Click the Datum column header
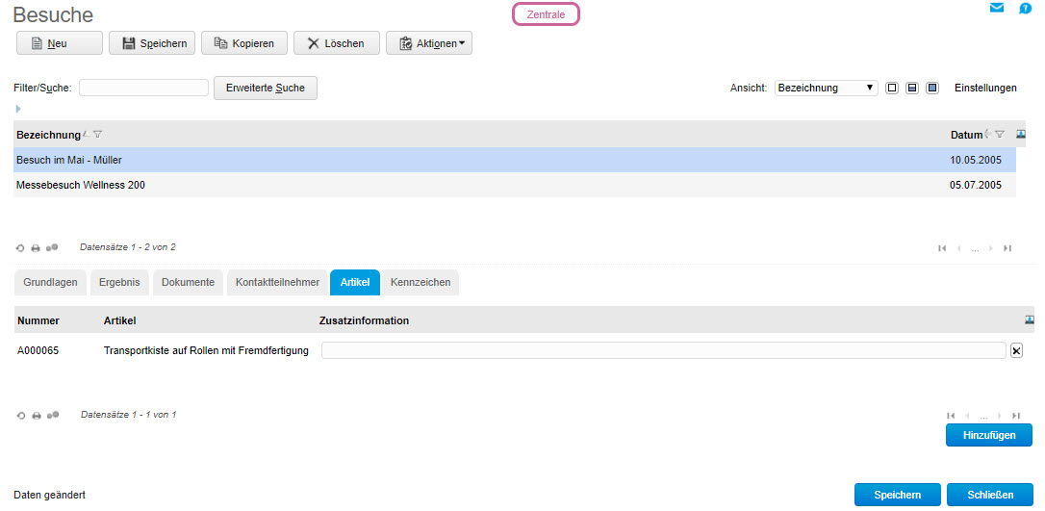 tap(966, 135)
